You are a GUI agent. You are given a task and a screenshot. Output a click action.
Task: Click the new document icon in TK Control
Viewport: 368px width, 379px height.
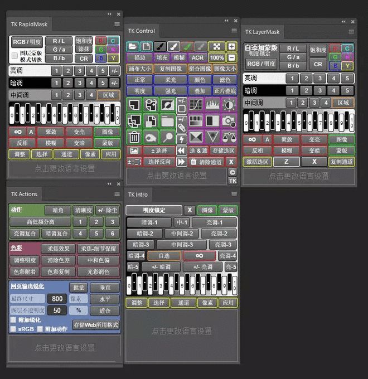[146, 46]
